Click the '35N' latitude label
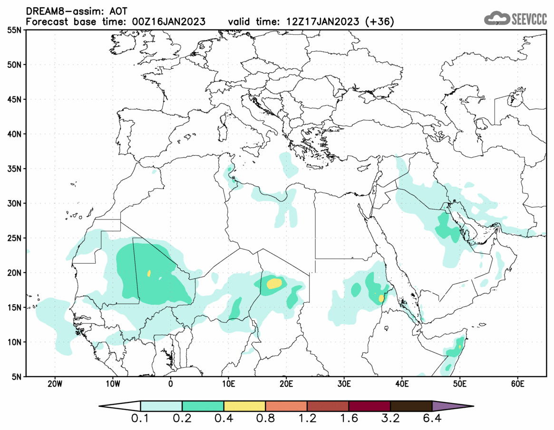Viewport: 554px width, 430px height. click(x=14, y=169)
